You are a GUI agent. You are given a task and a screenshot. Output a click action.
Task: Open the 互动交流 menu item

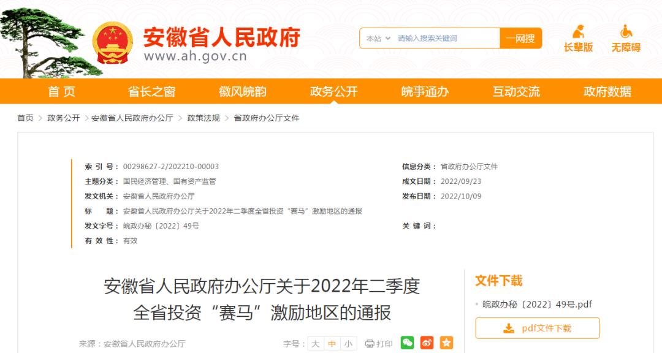click(x=516, y=91)
